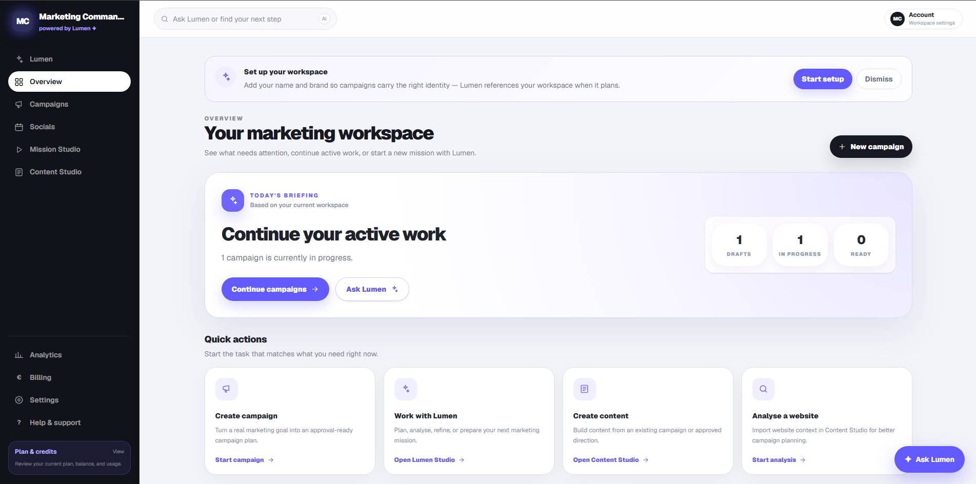Image resolution: width=976 pixels, height=484 pixels.
Task: Click the search magnifier icon in top bar
Action: pyautogui.click(x=165, y=19)
